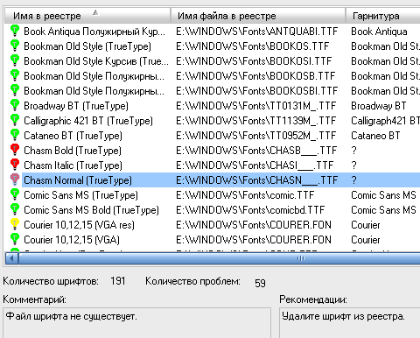The width and height of the screenshot is (420, 338).
Task: Click the horizontal scrollbar left arrow
Action: tap(12, 258)
